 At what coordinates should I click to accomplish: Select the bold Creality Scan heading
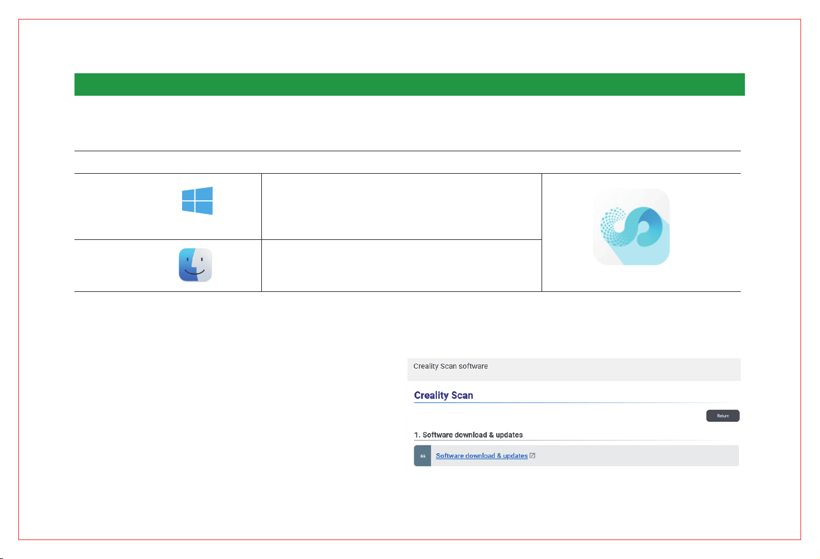pyautogui.click(x=443, y=395)
